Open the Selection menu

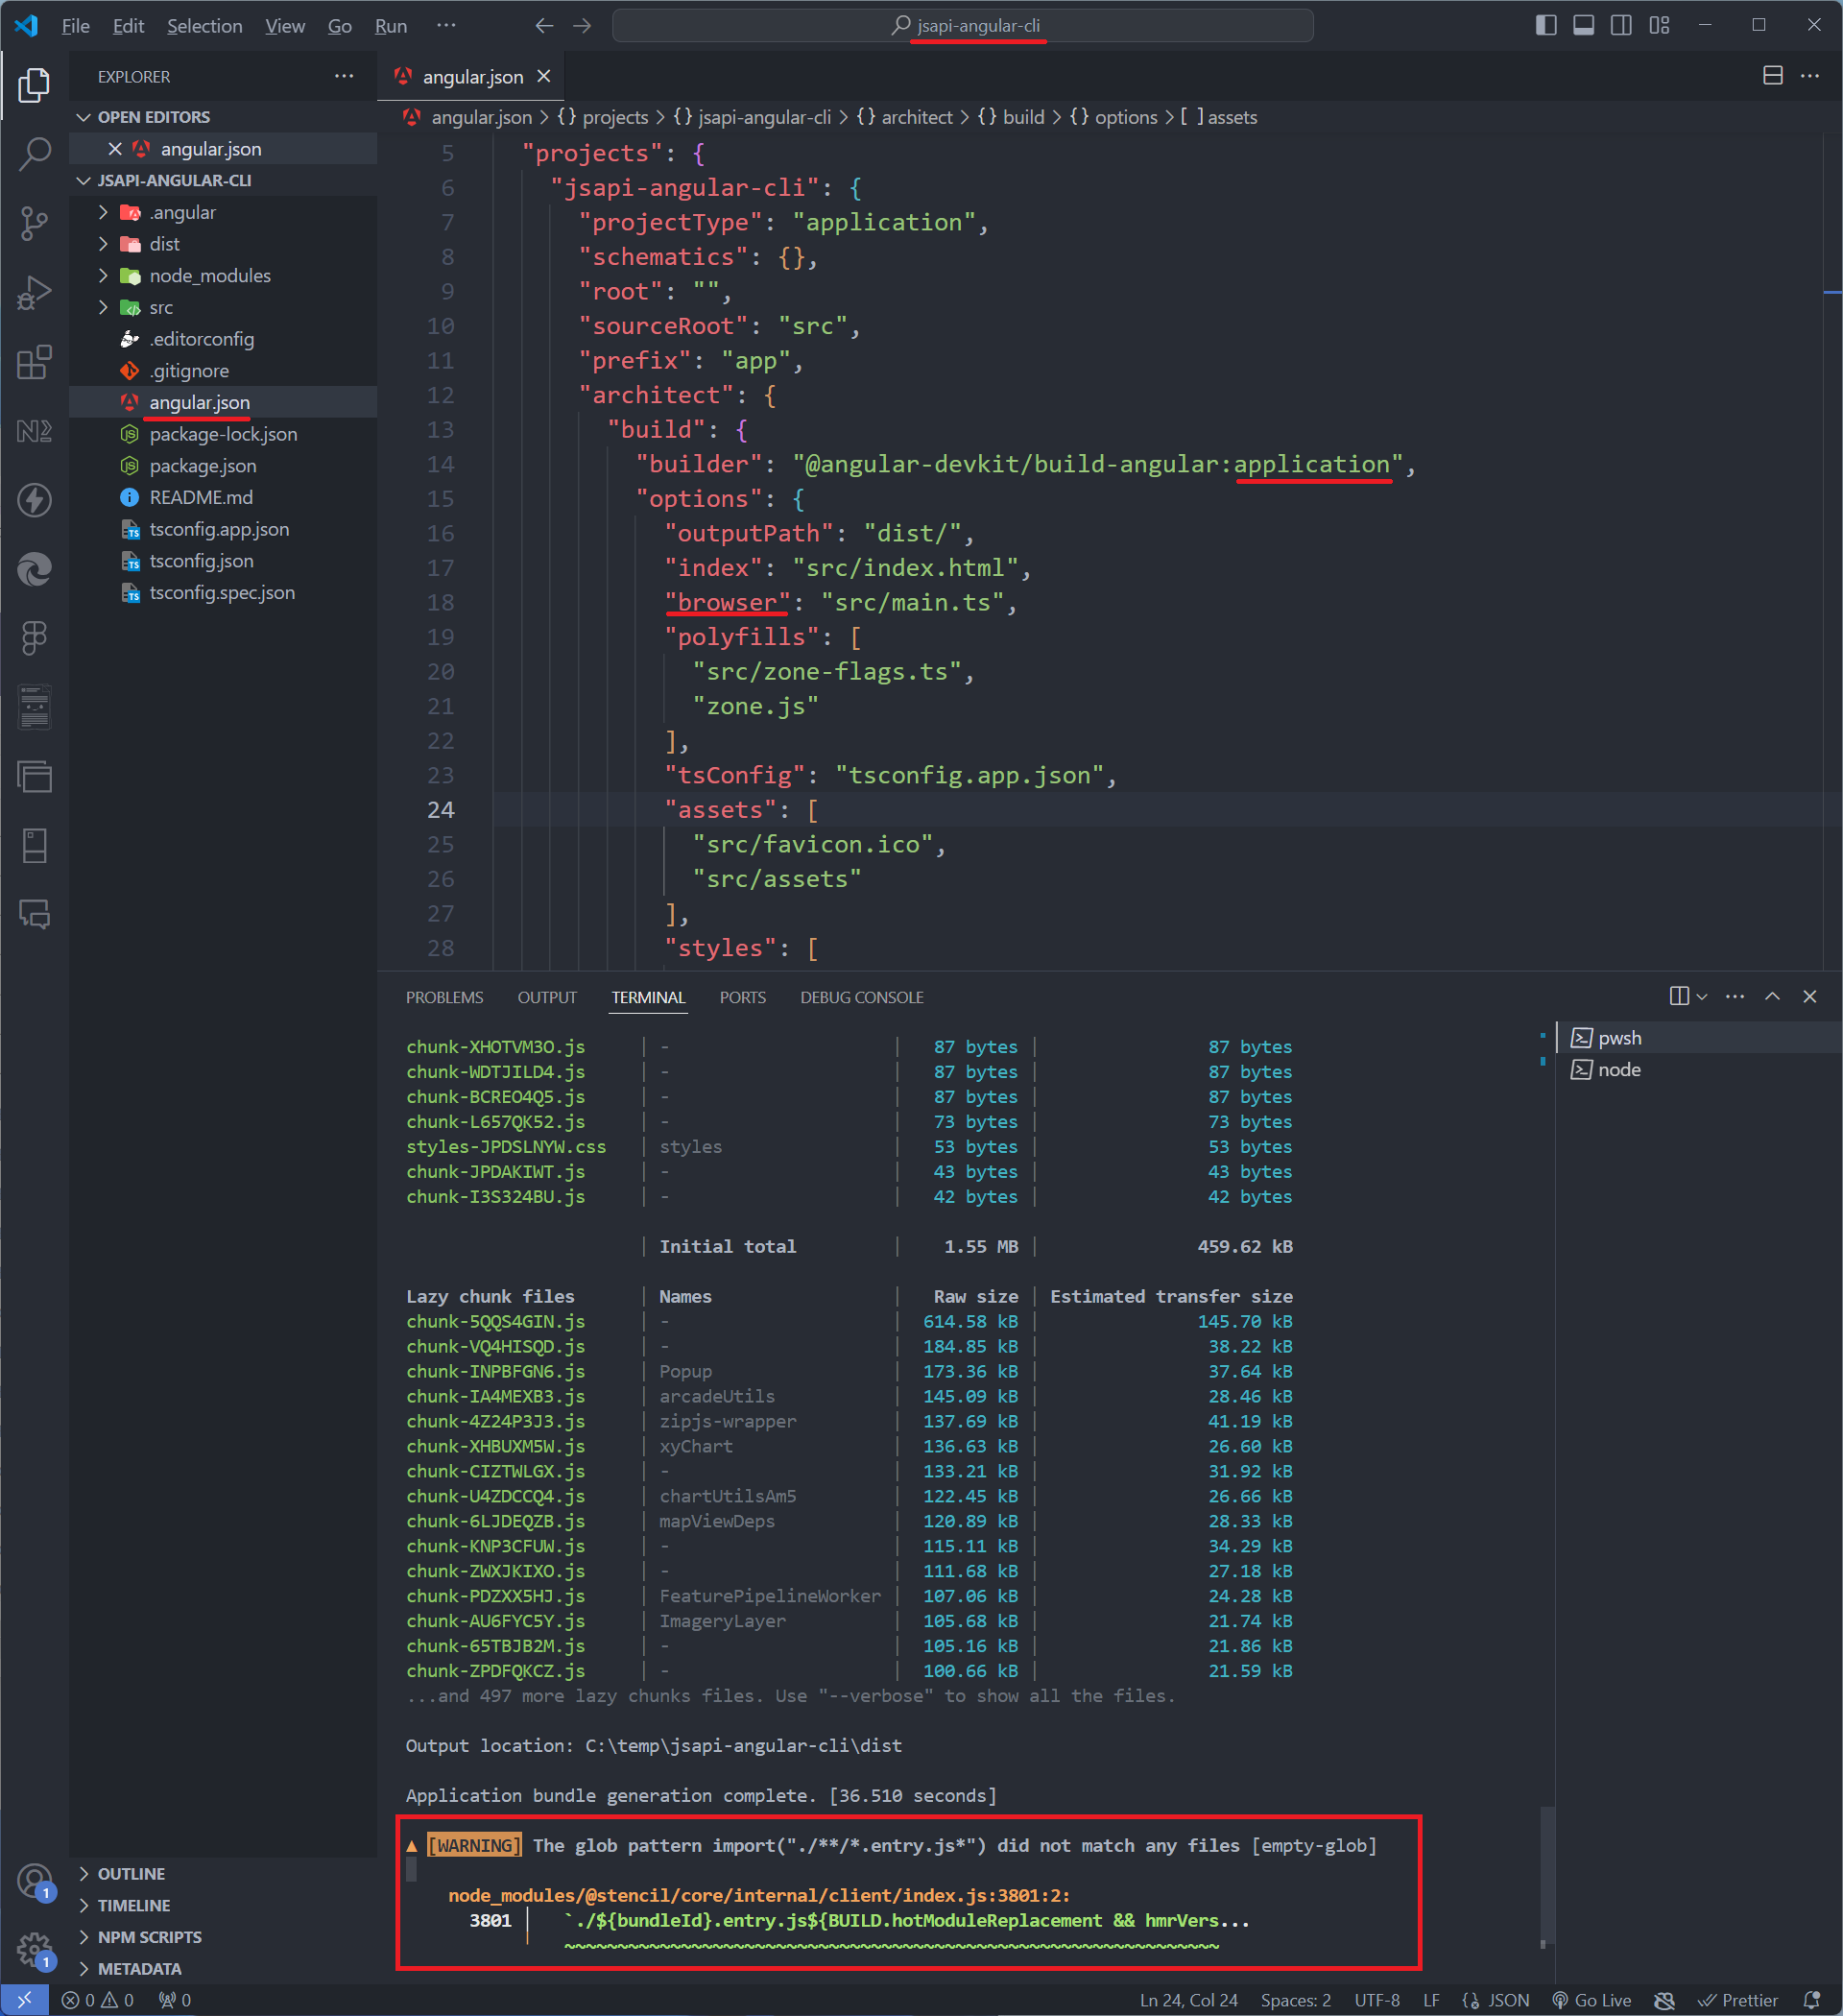click(204, 26)
